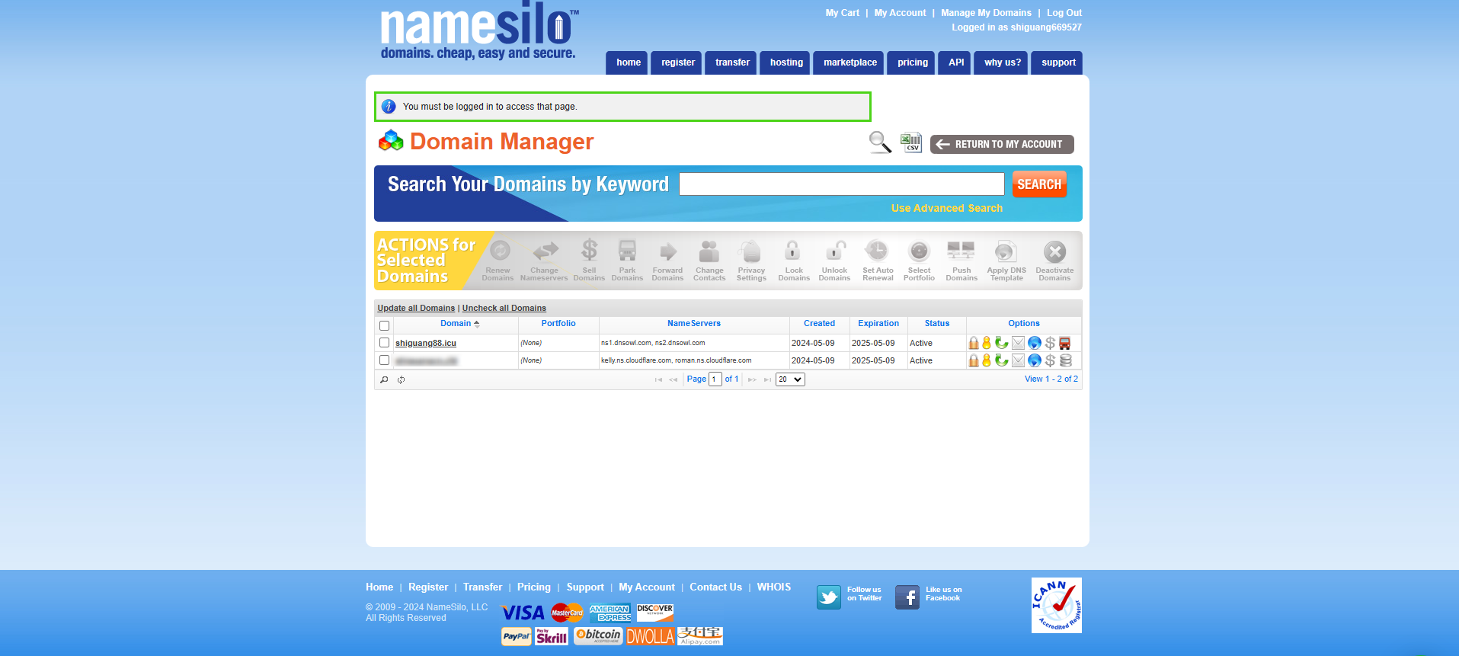
Task: Click the blue globe icon for shiguang88.icu
Action: coord(1034,343)
